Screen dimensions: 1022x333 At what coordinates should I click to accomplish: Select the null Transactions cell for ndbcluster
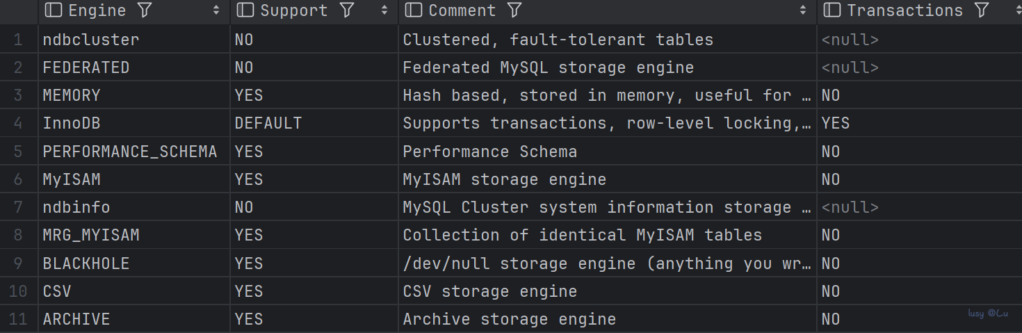click(x=850, y=40)
